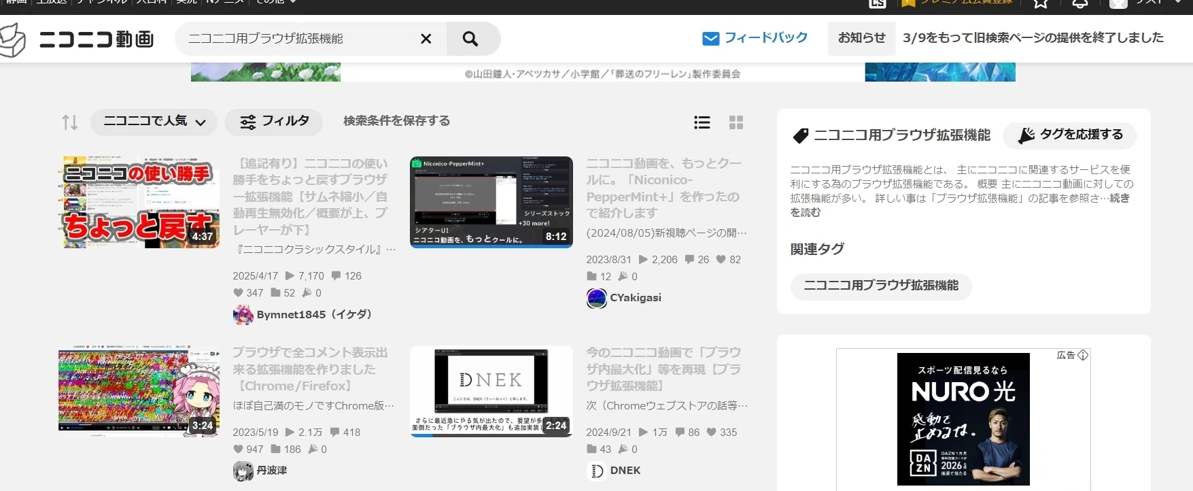Click the star icon in the top bar
The height and width of the screenshot is (491, 1193).
1041,3
